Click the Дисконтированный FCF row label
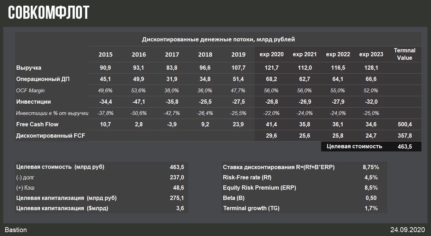The height and width of the screenshot is (236, 431). [x=51, y=135]
